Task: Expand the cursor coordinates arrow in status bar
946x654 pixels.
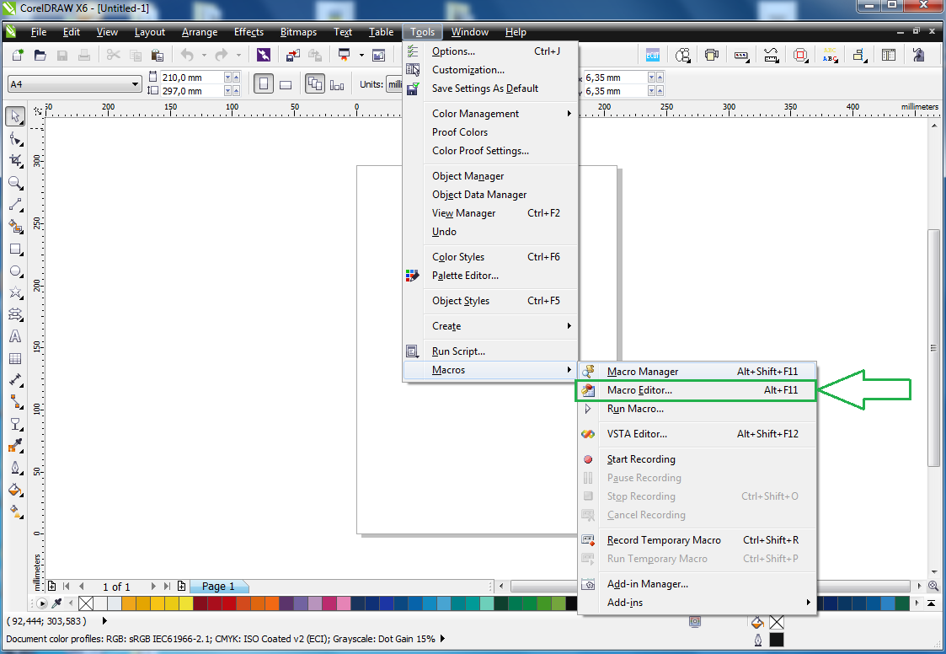Action: coord(105,621)
